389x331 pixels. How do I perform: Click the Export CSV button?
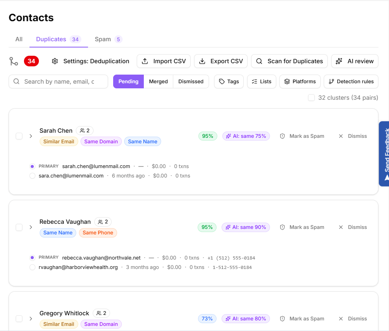pos(221,61)
